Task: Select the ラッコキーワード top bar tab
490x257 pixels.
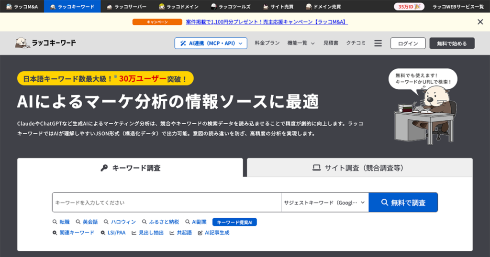Action: [72, 6]
